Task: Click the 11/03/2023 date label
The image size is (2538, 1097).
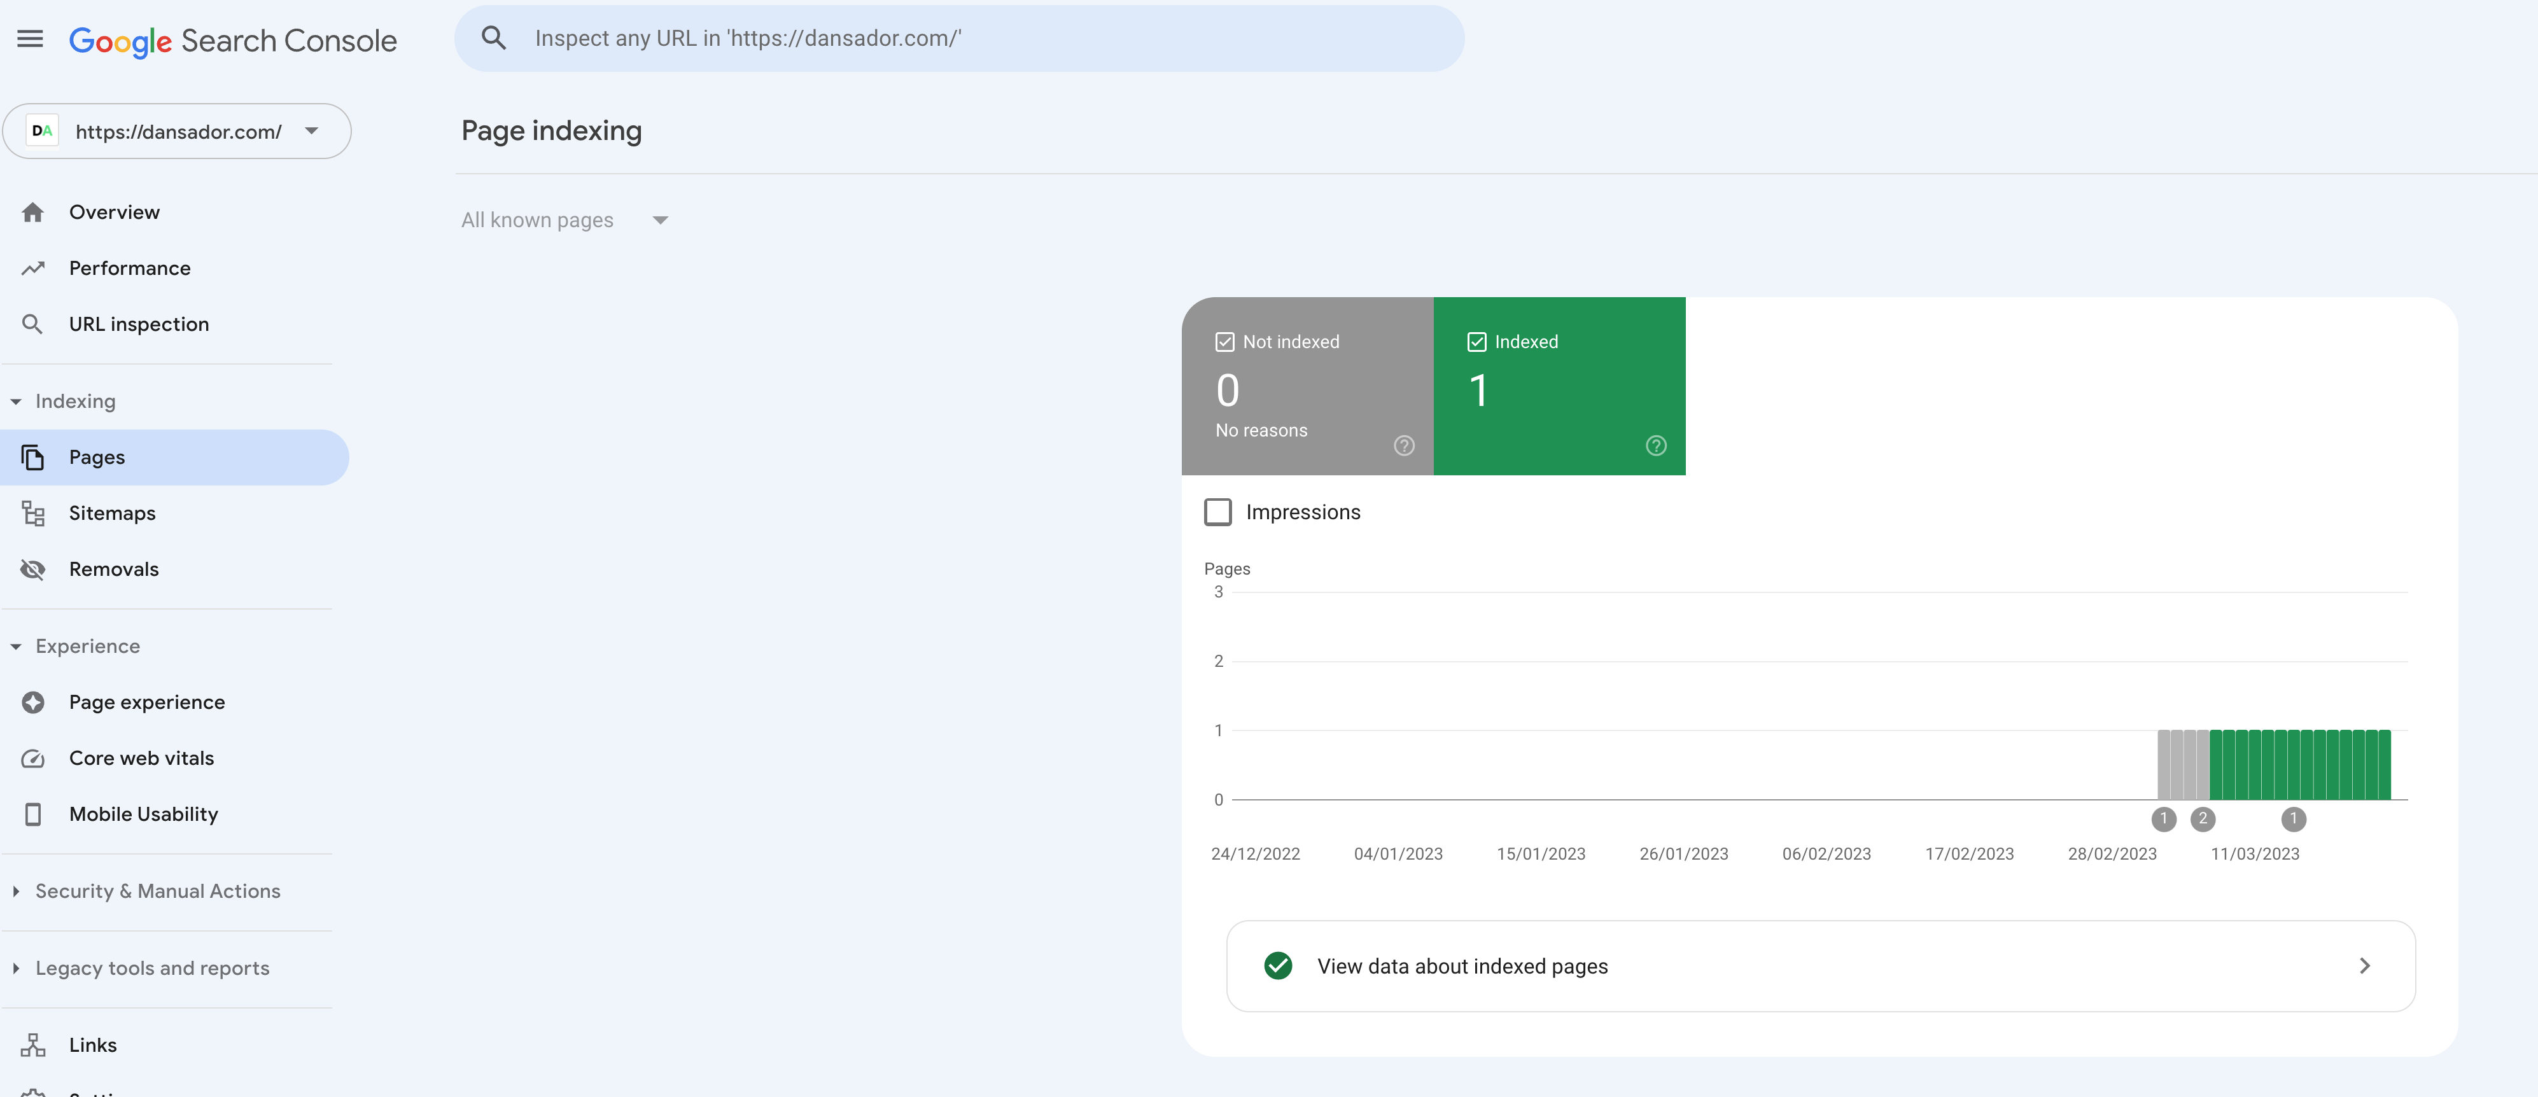Action: 2255,855
